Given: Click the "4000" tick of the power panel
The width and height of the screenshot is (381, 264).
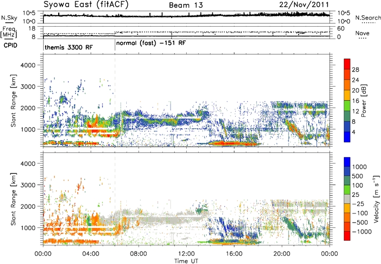Looking at the screenshot, I should pyautogui.click(x=28, y=65).
